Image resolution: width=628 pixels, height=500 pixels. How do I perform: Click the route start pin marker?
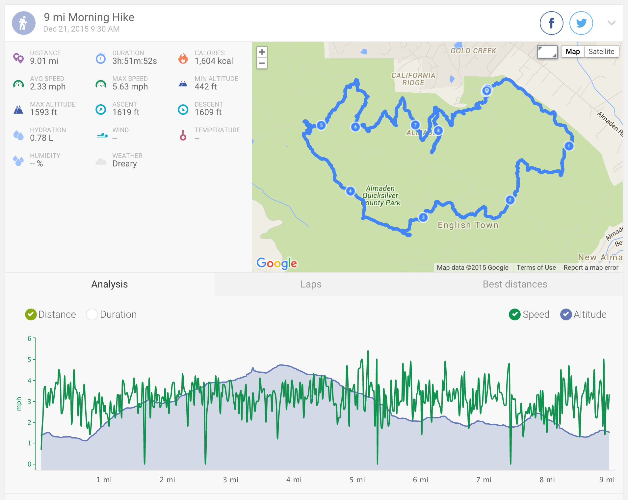click(486, 90)
